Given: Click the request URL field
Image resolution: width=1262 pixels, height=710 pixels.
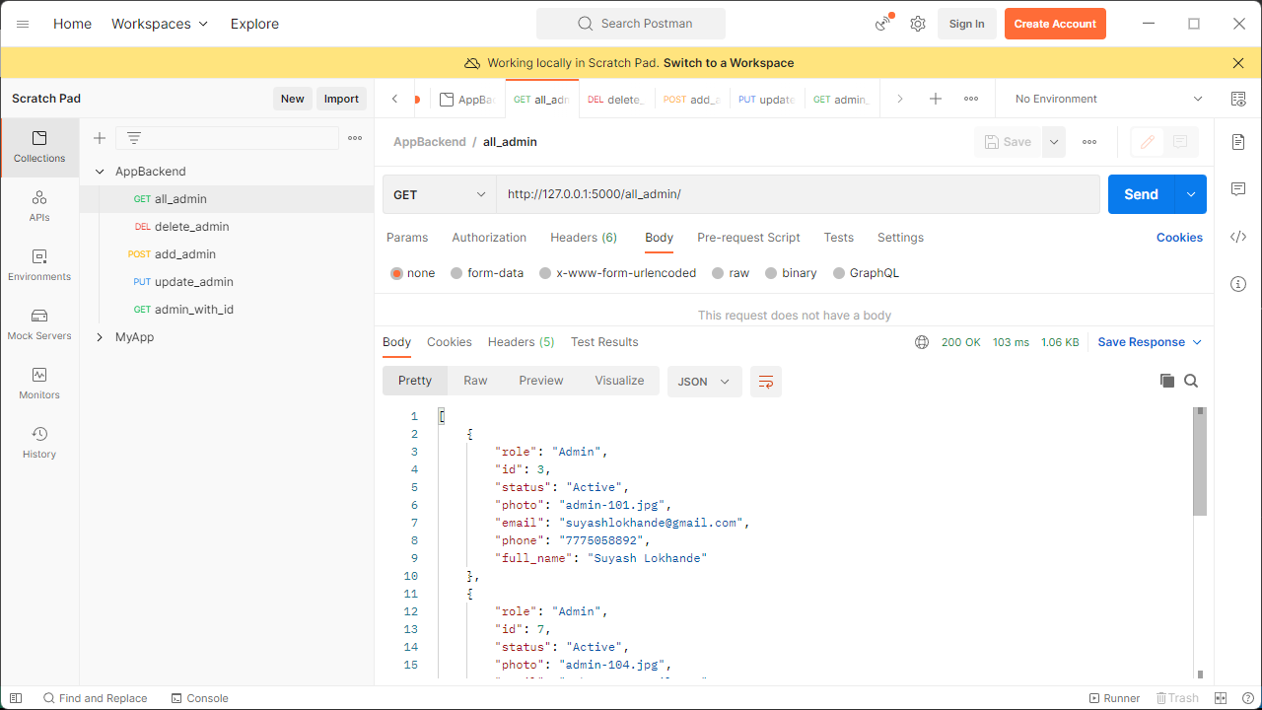Looking at the screenshot, I should [797, 194].
